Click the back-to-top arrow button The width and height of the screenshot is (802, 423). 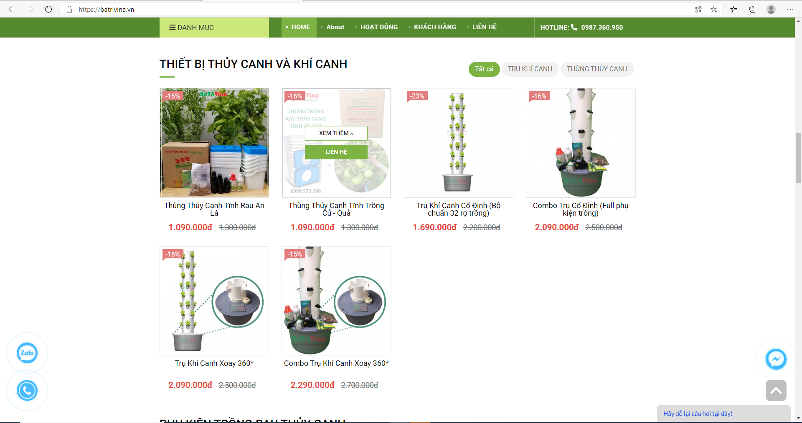click(776, 390)
